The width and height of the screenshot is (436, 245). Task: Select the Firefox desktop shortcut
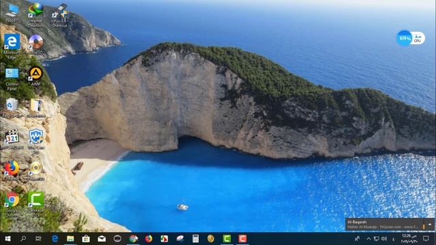coord(12,171)
